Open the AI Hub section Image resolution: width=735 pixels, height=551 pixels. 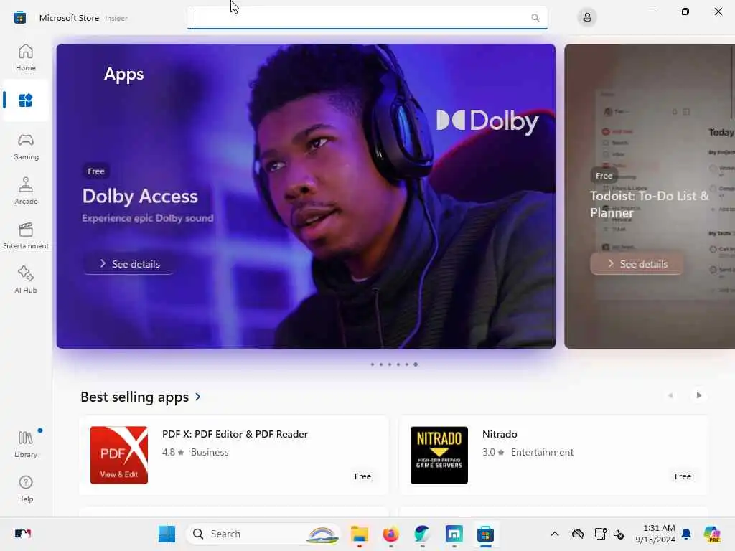coord(25,280)
